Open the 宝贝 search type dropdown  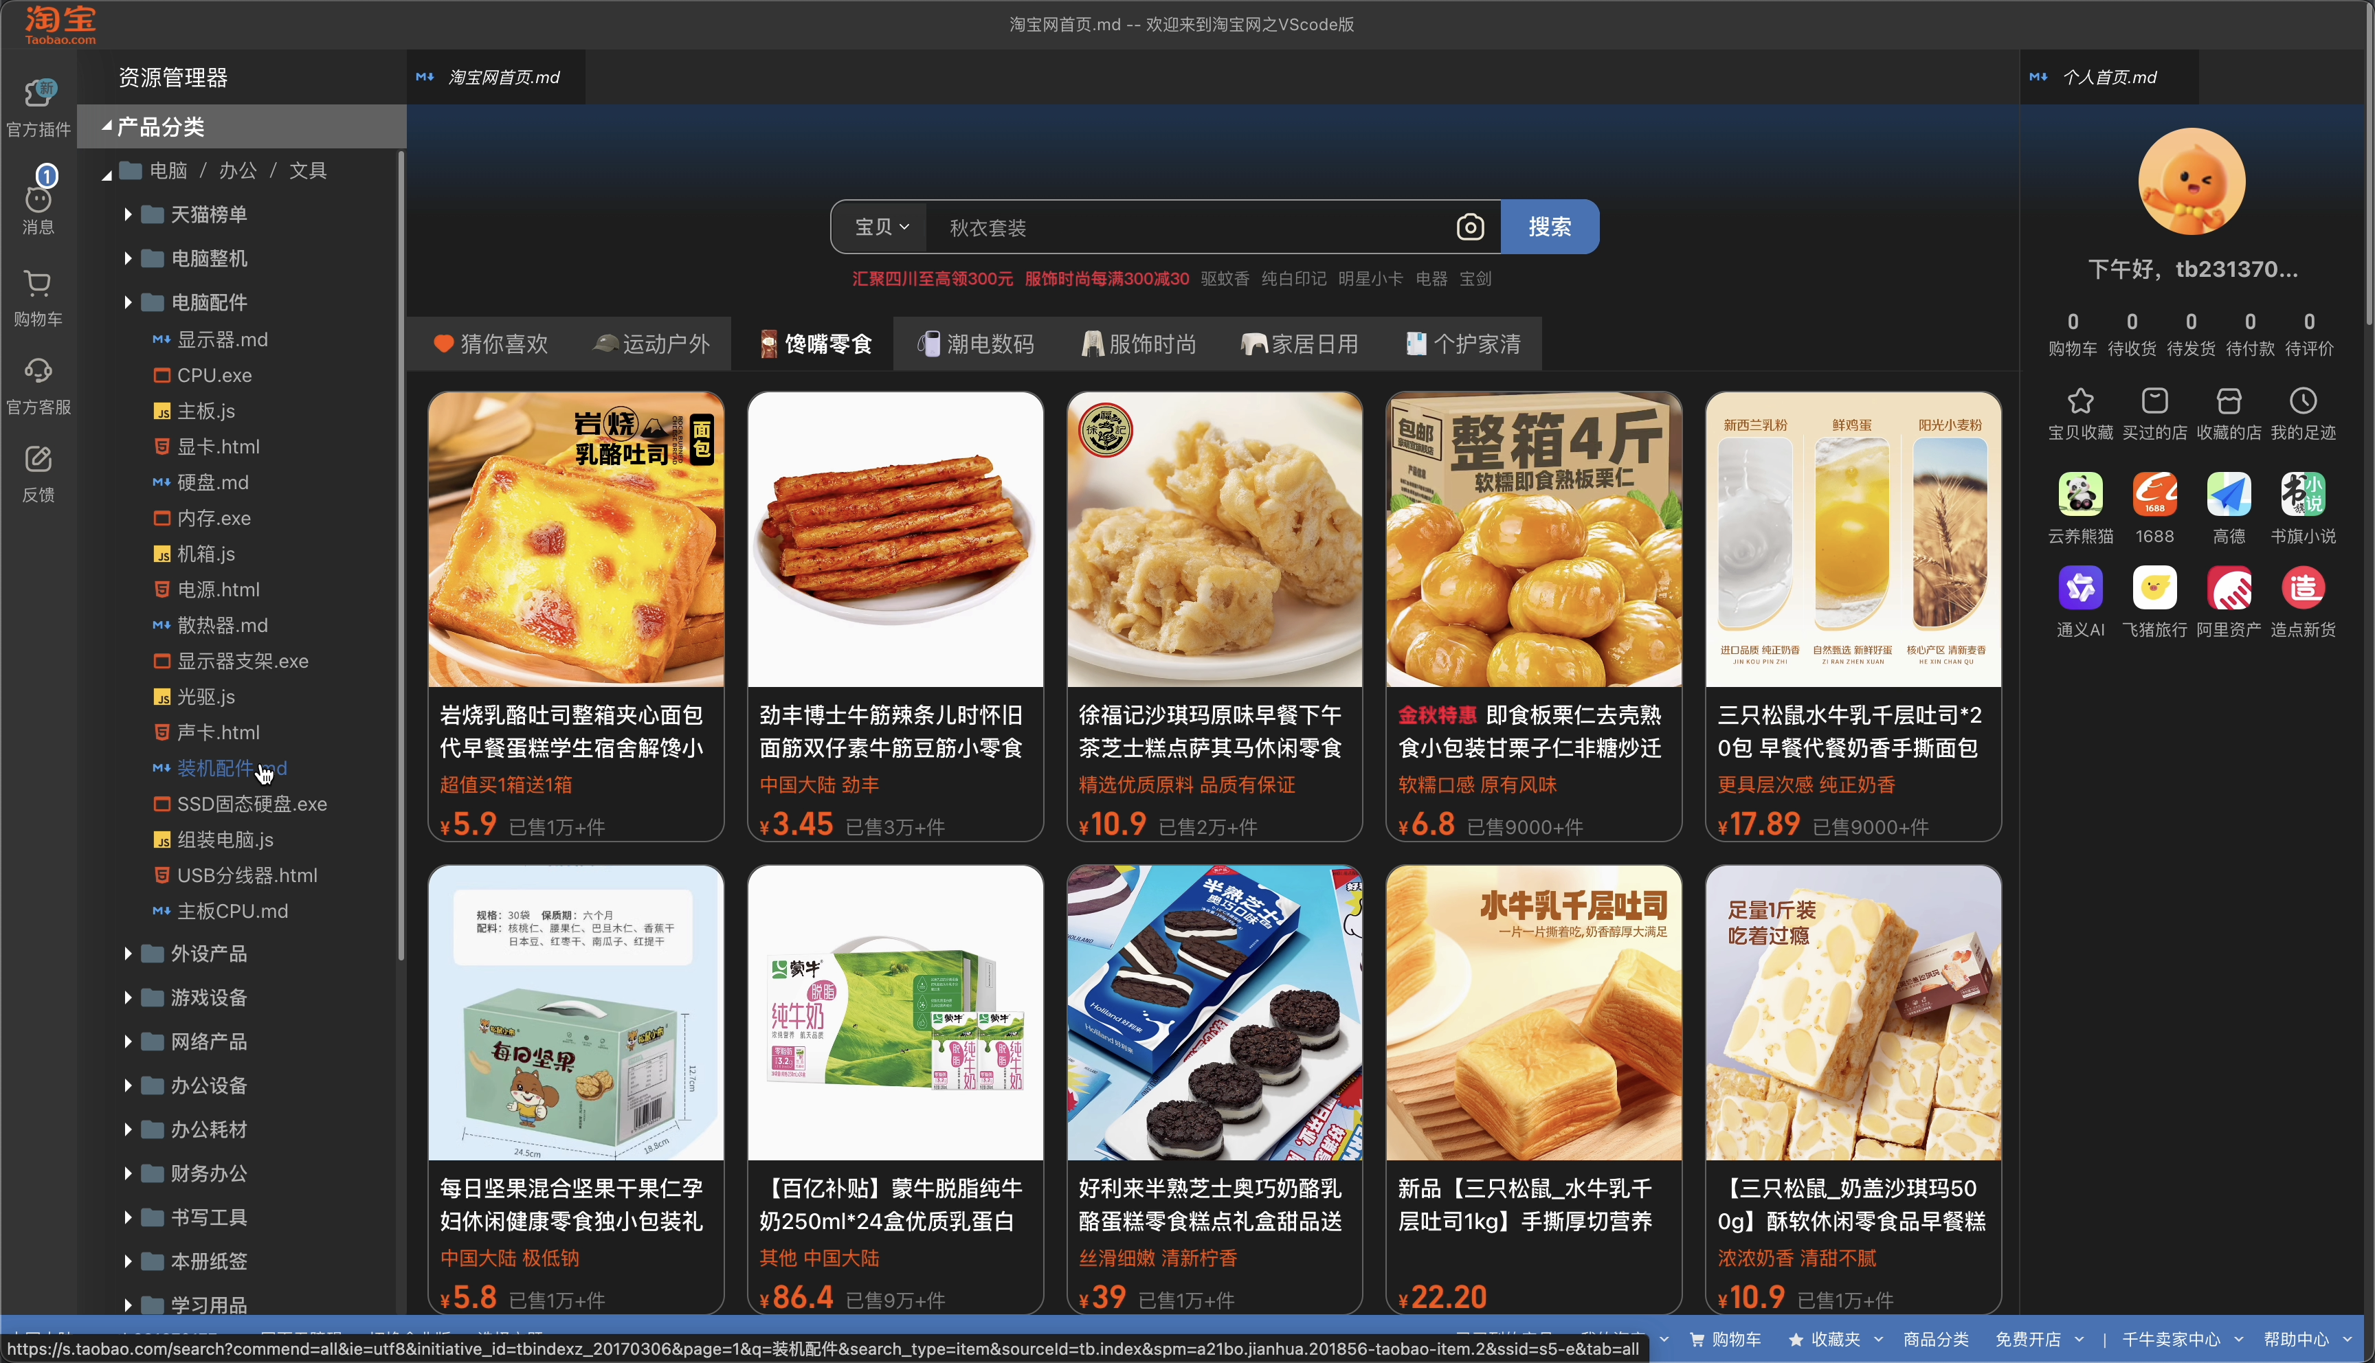(x=881, y=227)
